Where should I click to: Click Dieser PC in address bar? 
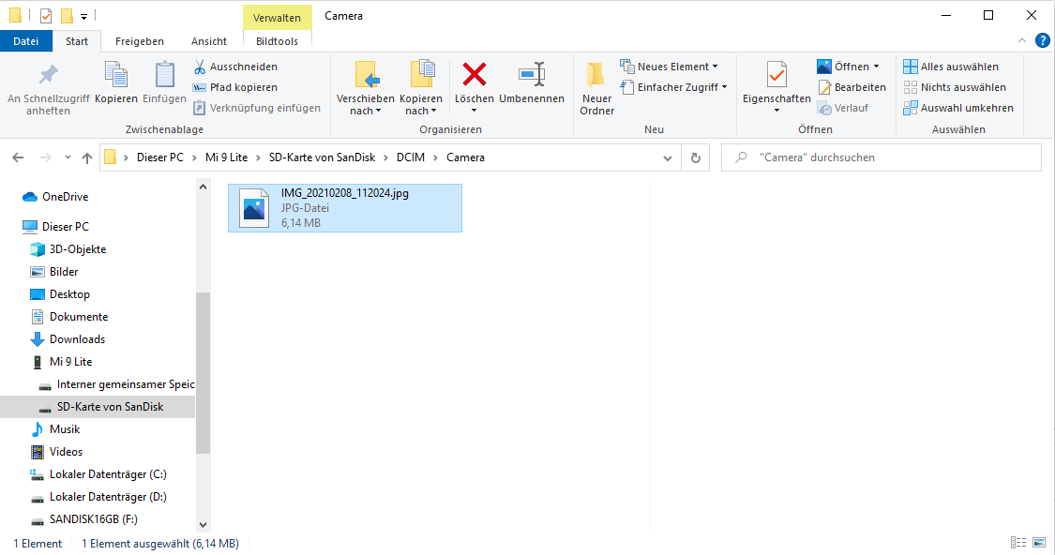pyautogui.click(x=160, y=157)
